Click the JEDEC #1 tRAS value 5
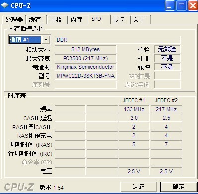The height and width of the screenshot is (194, 198). 134,145
